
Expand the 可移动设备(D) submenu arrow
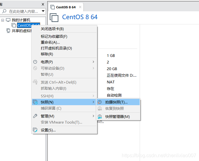(93, 68)
